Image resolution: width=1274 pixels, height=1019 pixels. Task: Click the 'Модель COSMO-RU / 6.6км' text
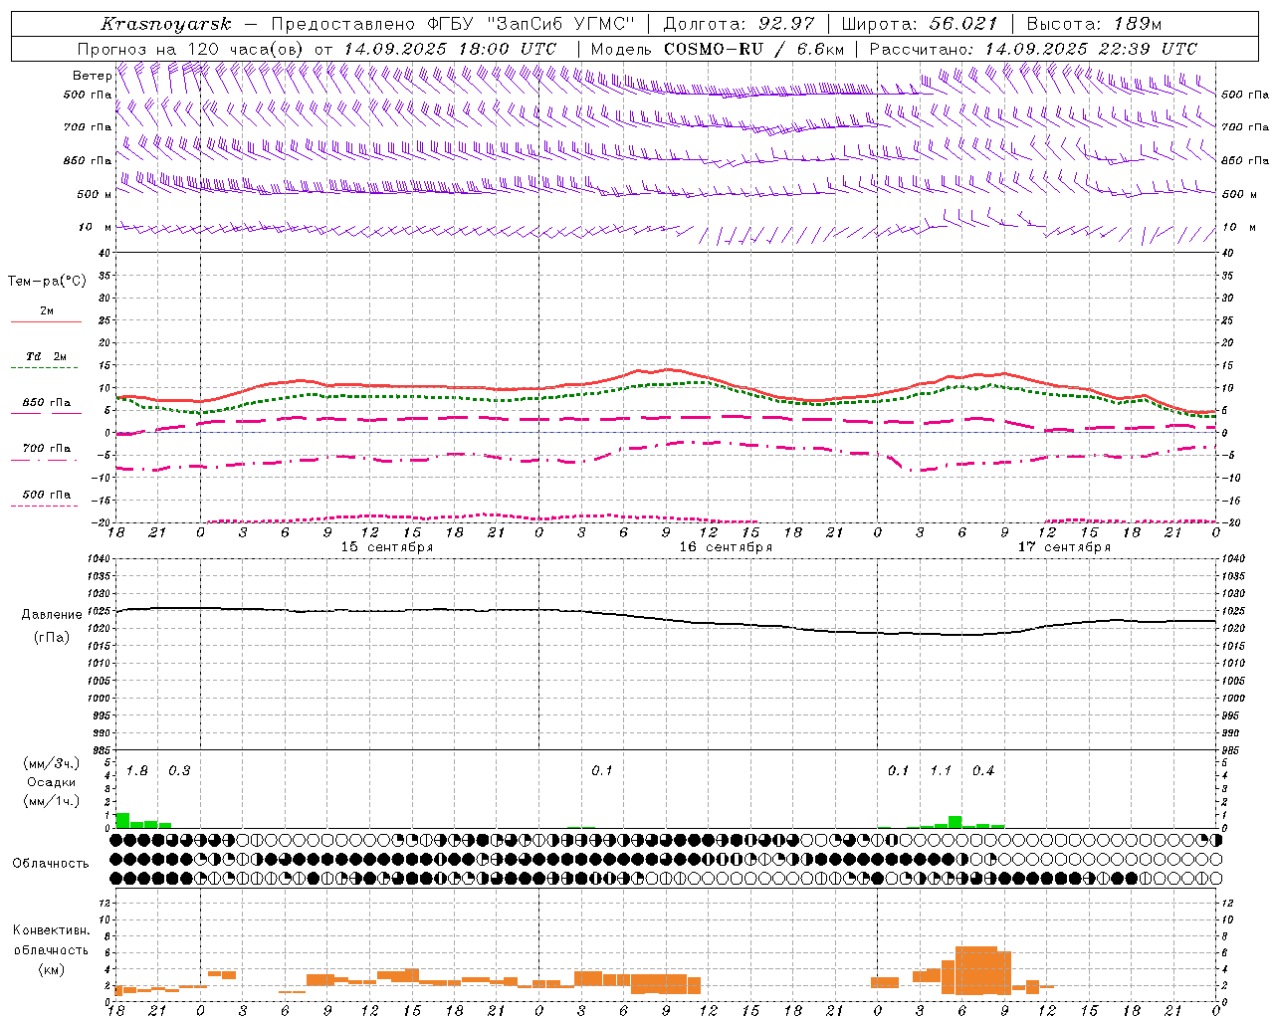click(717, 49)
